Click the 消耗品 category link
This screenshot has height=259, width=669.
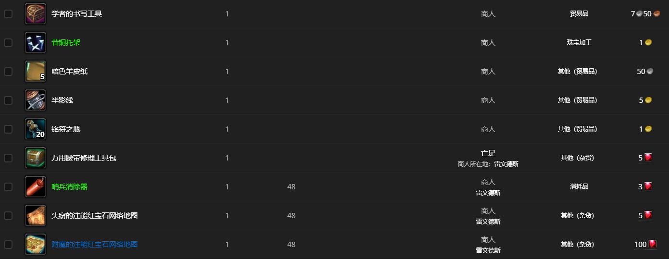click(x=579, y=186)
